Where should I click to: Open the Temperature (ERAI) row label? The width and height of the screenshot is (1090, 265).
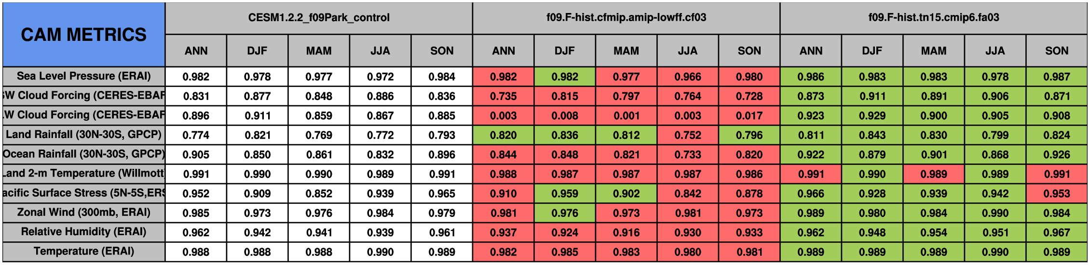(83, 252)
